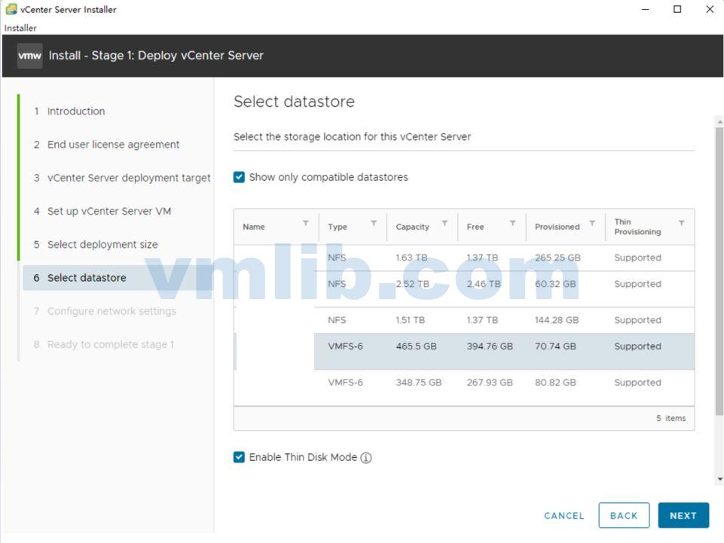Sort by the Capacity column header
The height and width of the screenshot is (543, 724).
(x=412, y=227)
